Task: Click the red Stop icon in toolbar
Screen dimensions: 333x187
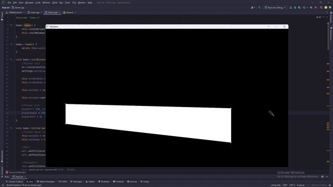Action: (x=316, y=7)
